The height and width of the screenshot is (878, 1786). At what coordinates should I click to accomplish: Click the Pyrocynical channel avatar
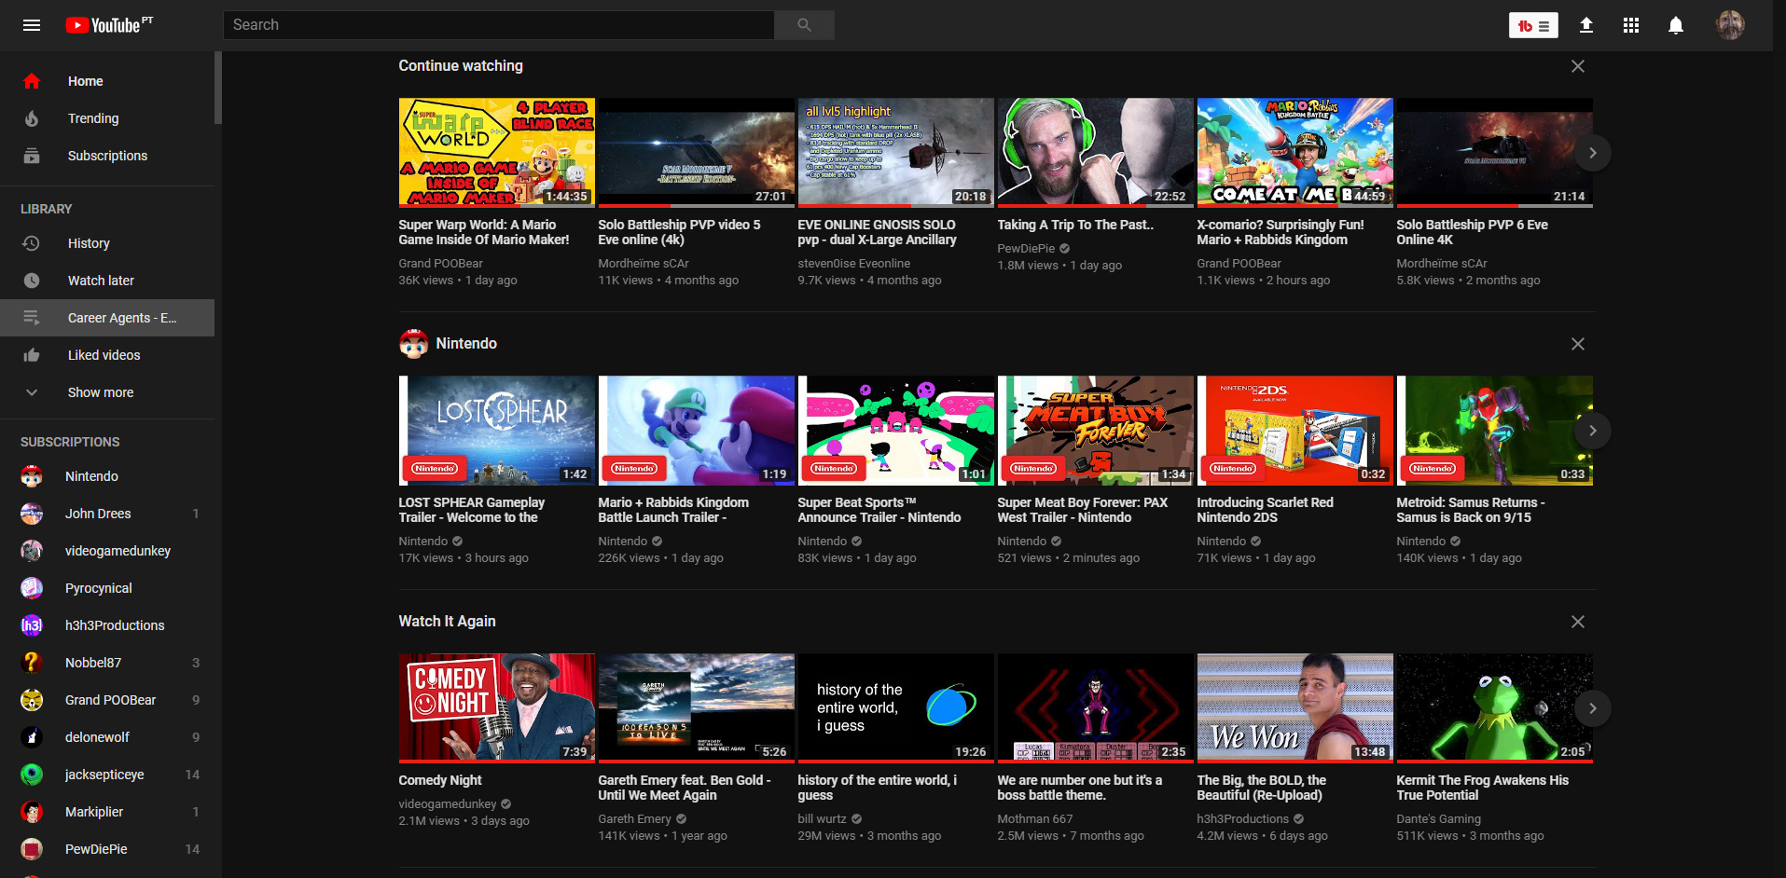[x=32, y=588]
